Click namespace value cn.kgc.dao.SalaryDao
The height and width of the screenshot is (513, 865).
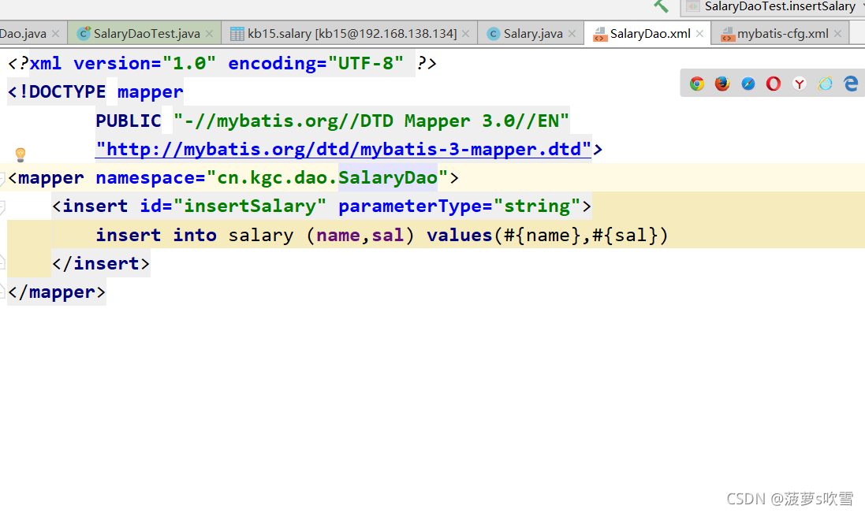coord(327,178)
